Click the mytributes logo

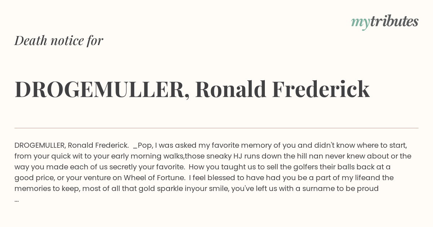[385, 22]
